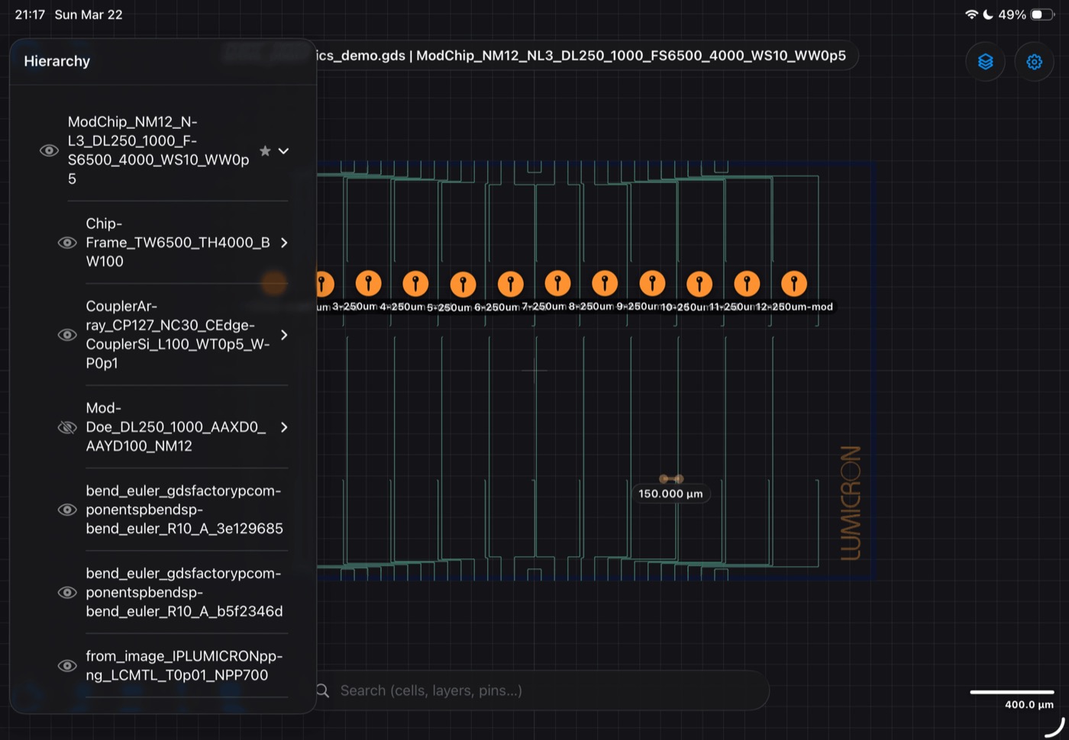Select the Chip-Frame_TW6500_TH4000_BW100 row
1069x740 pixels.
[177, 243]
